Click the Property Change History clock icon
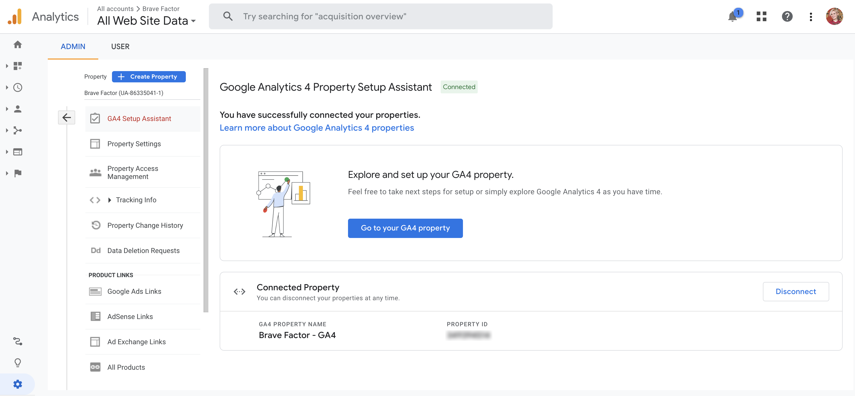The height and width of the screenshot is (396, 855). click(x=96, y=225)
